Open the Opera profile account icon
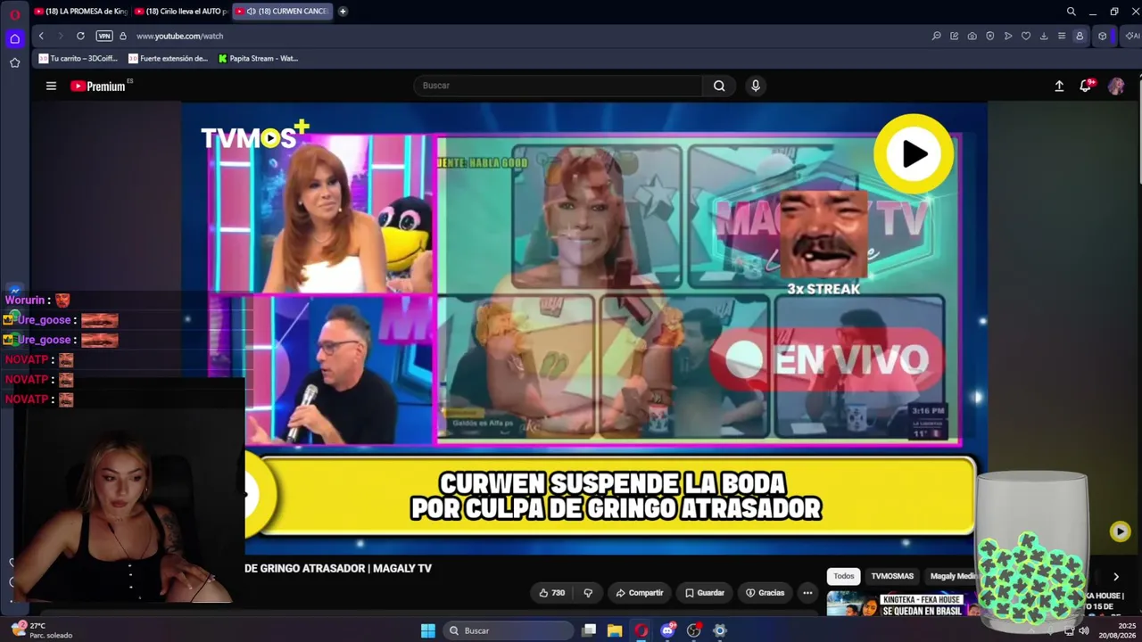 point(1079,36)
